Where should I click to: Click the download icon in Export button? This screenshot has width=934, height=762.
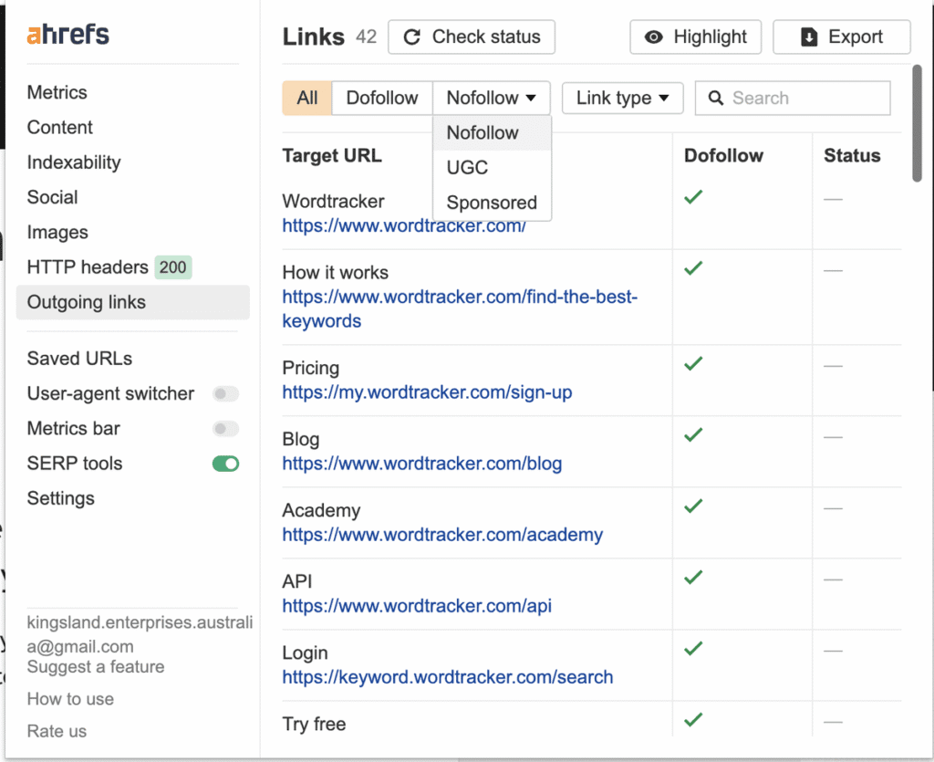coord(808,37)
